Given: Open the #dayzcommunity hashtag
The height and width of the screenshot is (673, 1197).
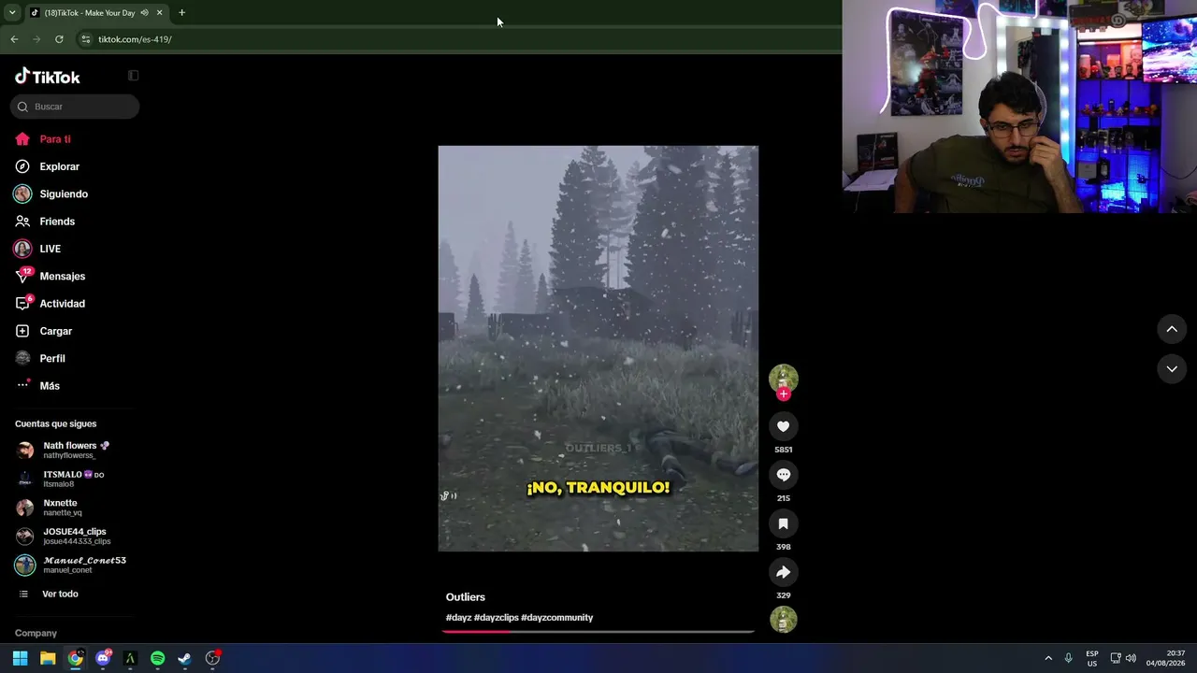Looking at the screenshot, I should point(557,618).
